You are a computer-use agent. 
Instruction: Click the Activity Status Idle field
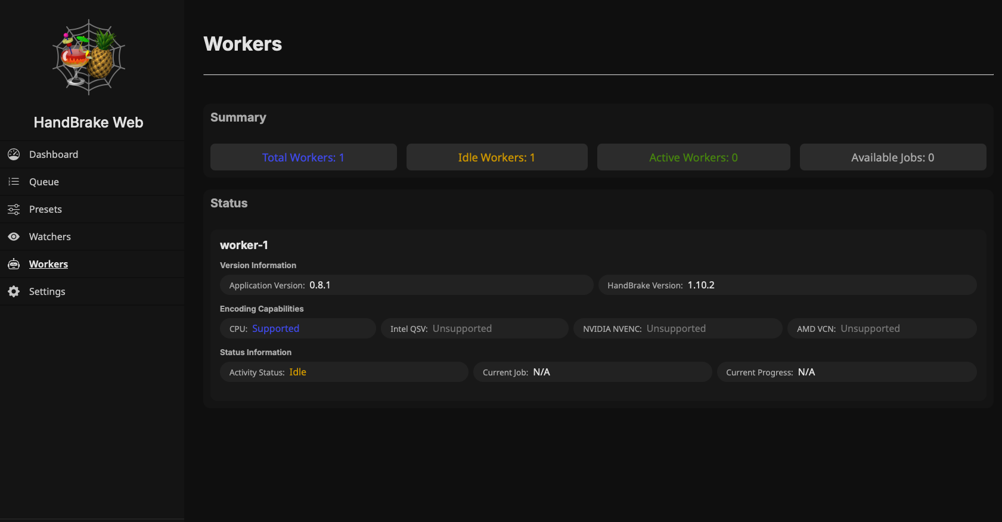[x=344, y=372]
